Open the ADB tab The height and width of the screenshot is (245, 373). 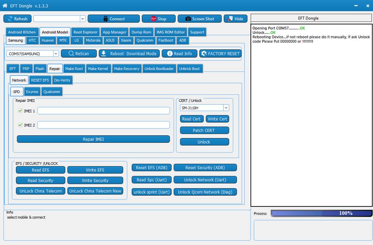coord(183,40)
